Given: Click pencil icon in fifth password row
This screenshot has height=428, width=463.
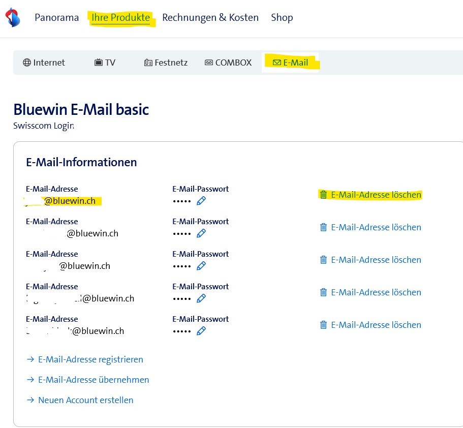Looking at the screenshot, I should [x=201, y=331].
